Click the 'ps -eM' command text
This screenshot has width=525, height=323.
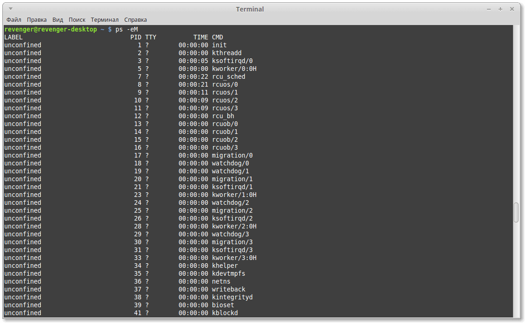pos(127,30)
